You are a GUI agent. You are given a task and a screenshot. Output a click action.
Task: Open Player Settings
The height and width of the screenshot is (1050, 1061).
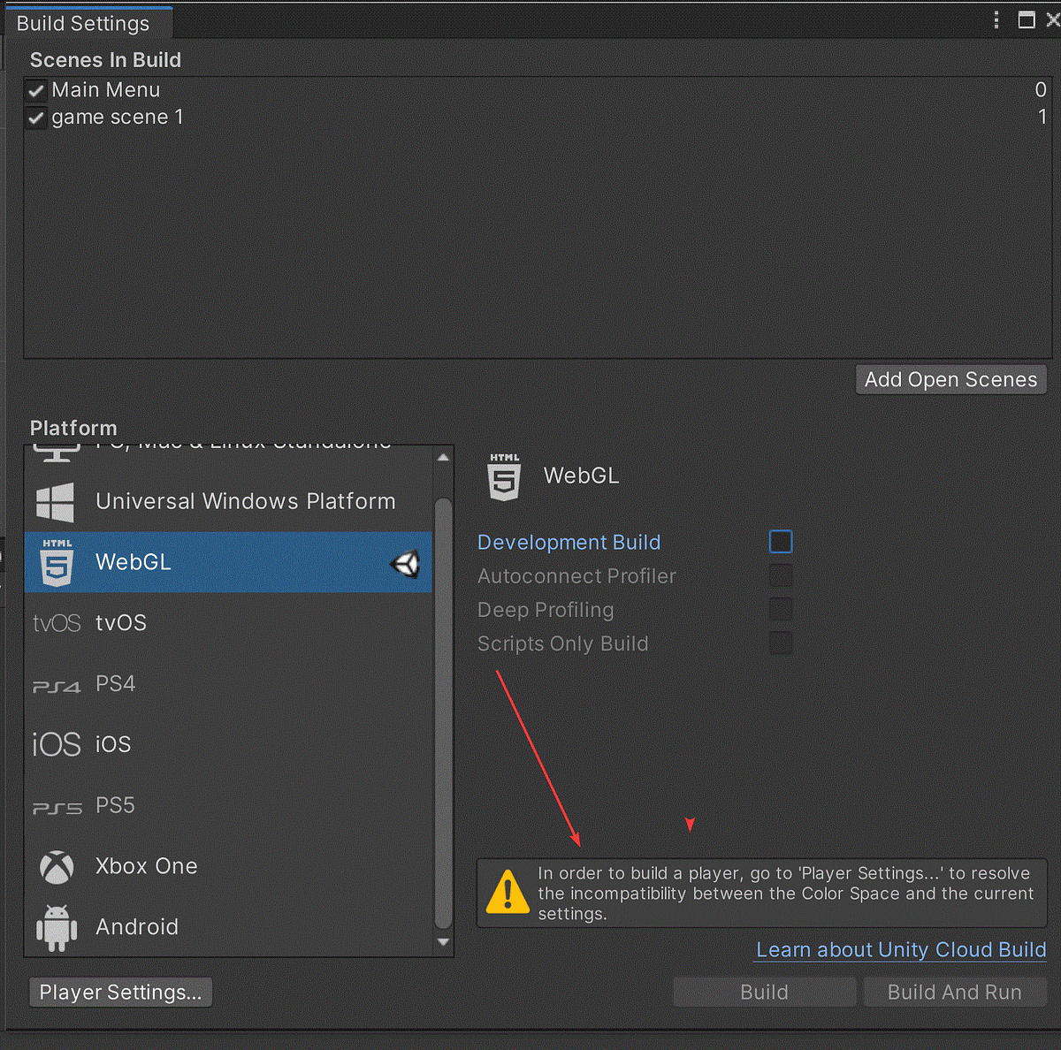click(121, 992)
